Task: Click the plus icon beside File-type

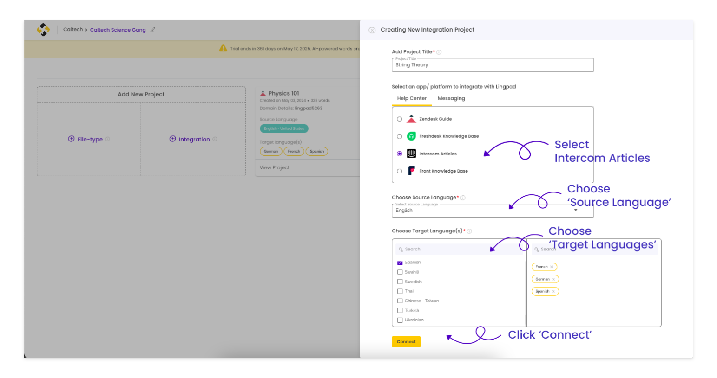Action: pos(71,139)
